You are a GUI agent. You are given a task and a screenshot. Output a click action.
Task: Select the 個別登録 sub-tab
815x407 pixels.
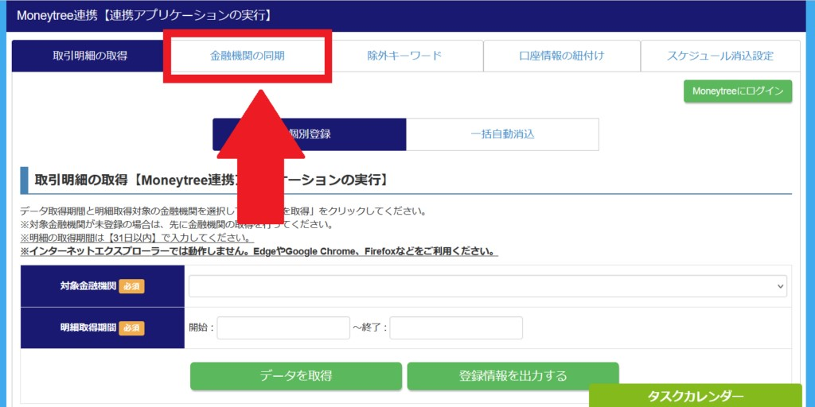pyautogui.click(x=310, y=134)
